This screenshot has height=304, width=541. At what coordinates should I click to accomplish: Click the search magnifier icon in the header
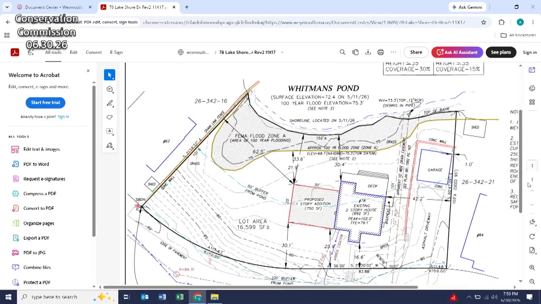[x=342, y=52]
